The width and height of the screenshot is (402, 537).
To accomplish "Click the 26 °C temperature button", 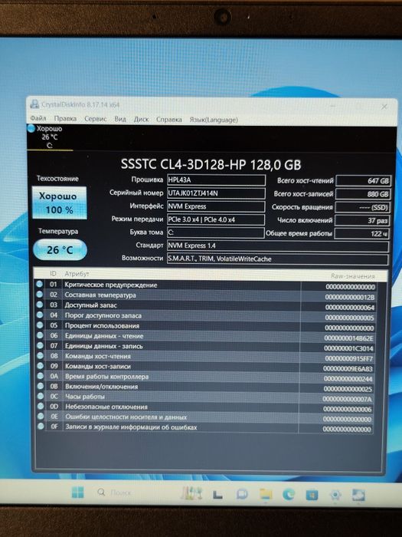I will pos(60,249).
